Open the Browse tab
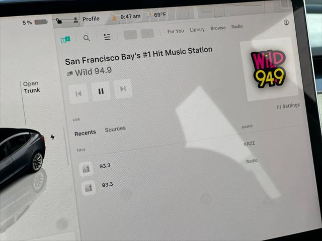The image size is (322, 241). point(218,28)
